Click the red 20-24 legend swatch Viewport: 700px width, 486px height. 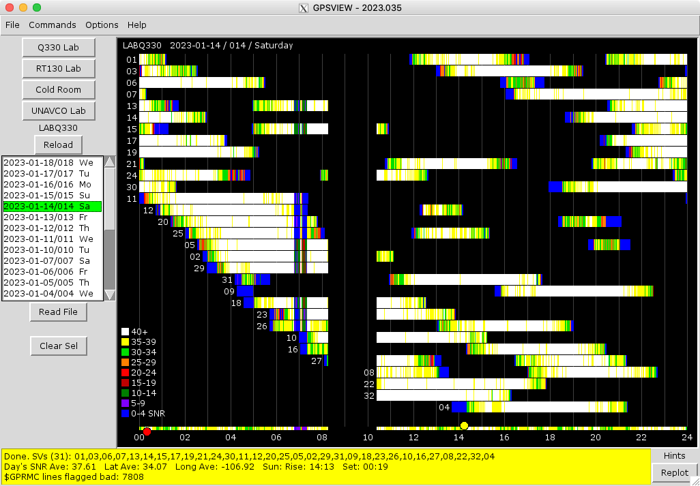pos(125,372)
